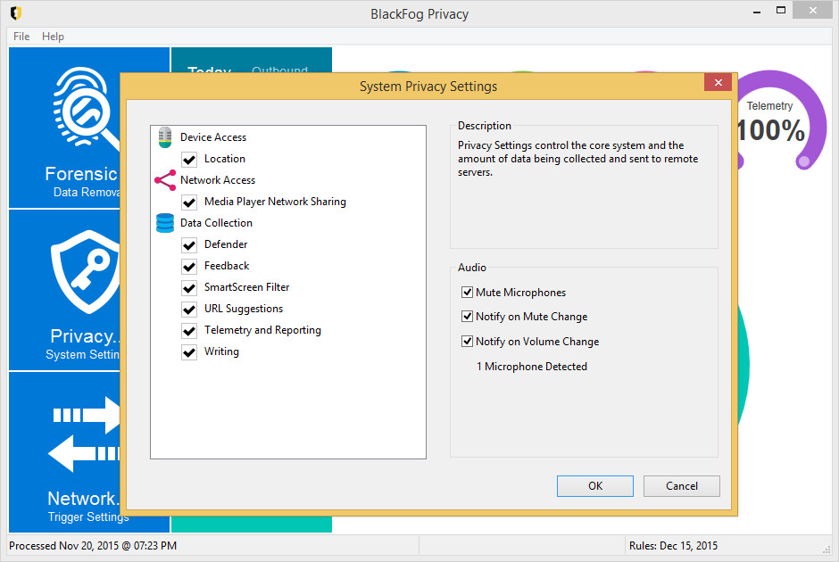Image resolution: width=839 pixels, height=562 pixels.
Task: Toggle Media Player Network Sharing checkbox
Action: (x=189, y=202)
